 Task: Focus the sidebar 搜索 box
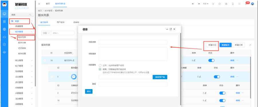click(21, 15)
